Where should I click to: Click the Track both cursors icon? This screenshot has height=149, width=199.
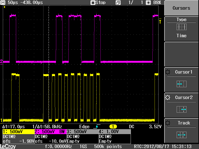pos(182,135)
